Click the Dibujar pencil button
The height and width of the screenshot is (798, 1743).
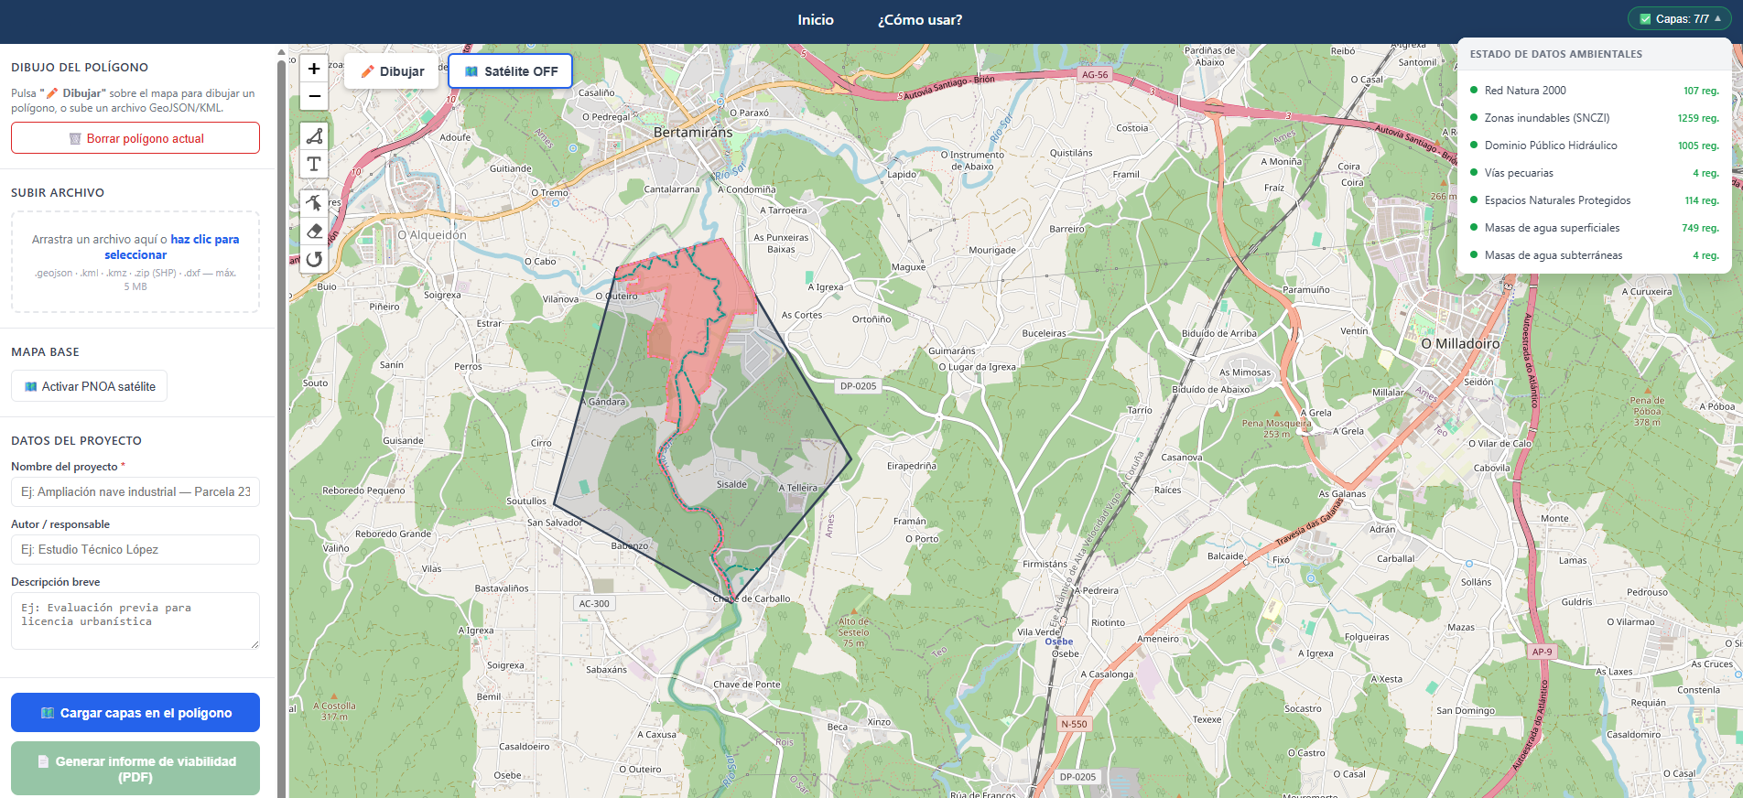[392, 71]
